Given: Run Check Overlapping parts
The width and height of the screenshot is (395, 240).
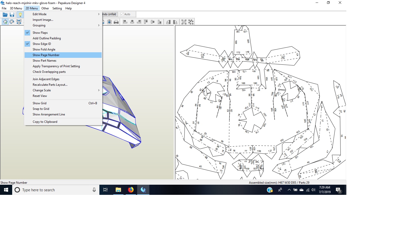Looking at the screenshot, I should (63, 72).
